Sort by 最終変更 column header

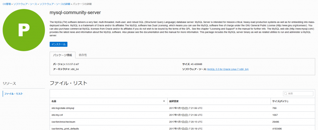[174, 101]
